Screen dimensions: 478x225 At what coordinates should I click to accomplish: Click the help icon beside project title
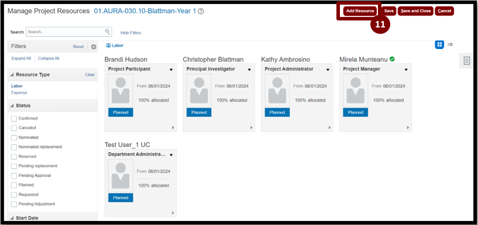tap(201, 11)
